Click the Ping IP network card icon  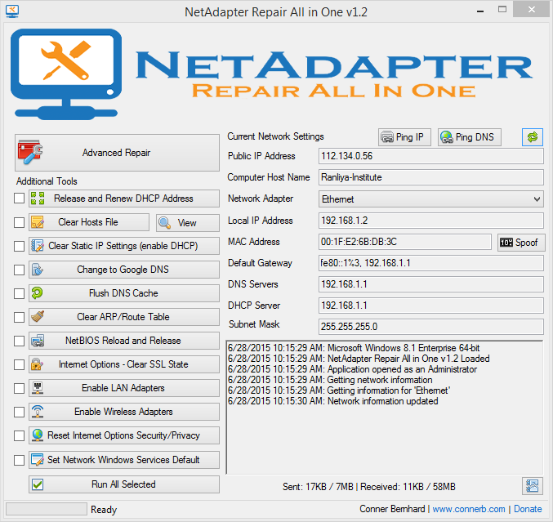(387, 137)
